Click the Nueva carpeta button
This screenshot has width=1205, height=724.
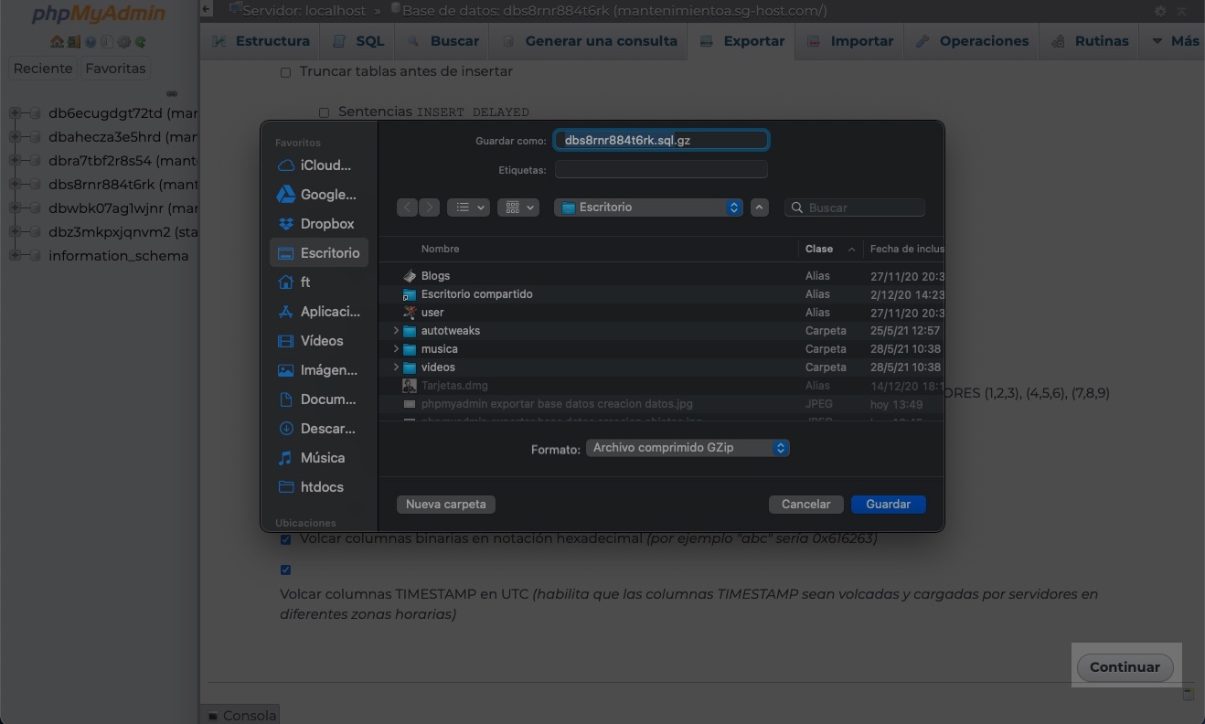click(x=446, y=505)
